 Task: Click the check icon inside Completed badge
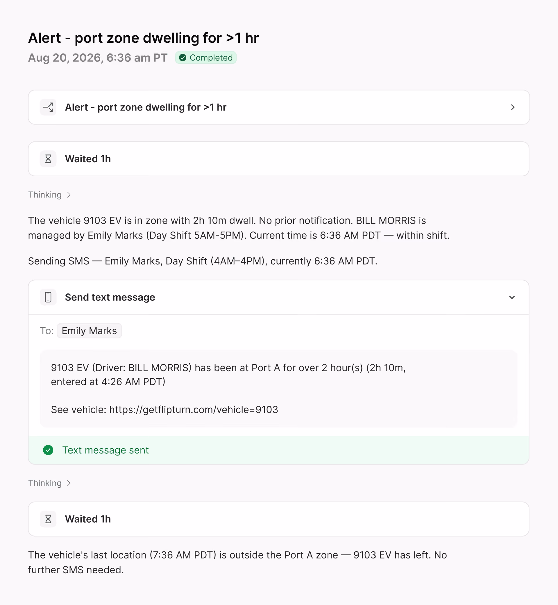[183, 58]
